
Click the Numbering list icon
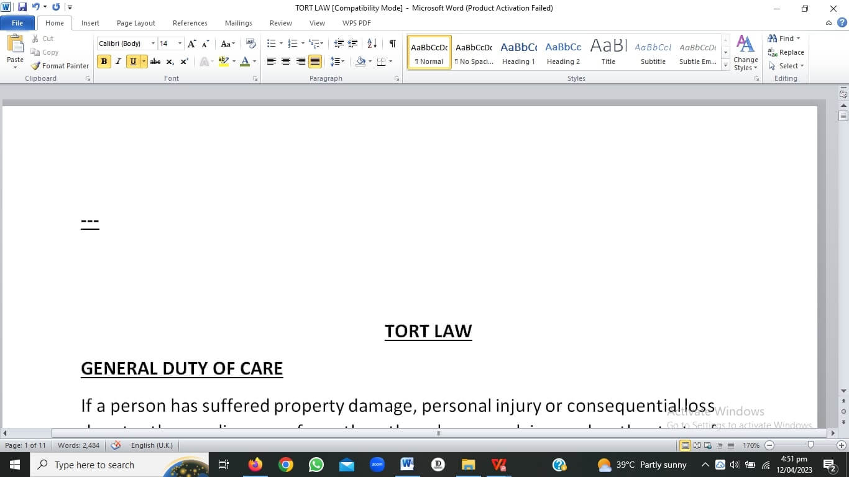pyautogui.click(x=293, y=43)
